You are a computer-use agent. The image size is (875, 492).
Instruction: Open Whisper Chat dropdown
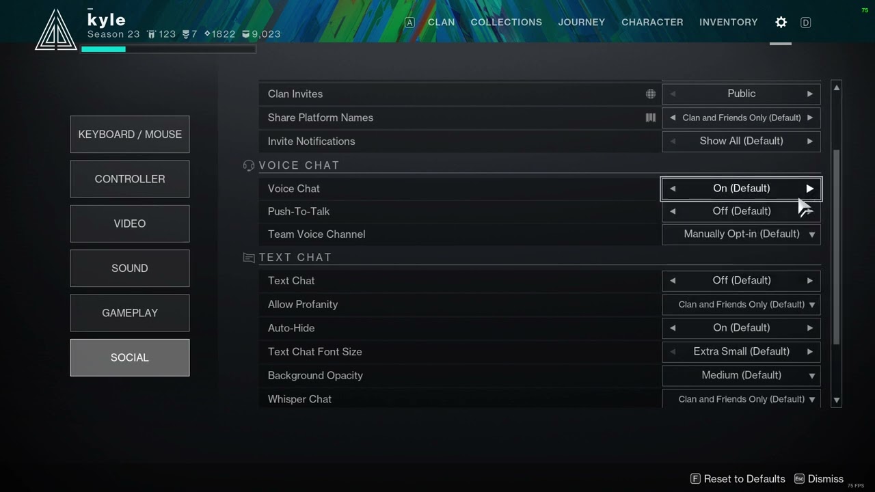click(x=741, y=399)
